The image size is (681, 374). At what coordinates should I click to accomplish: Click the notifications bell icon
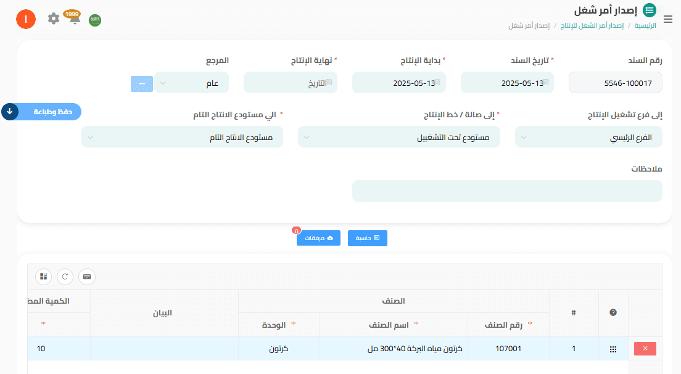click(x=75, y=19)
